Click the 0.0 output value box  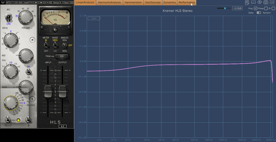click(62, 126)
